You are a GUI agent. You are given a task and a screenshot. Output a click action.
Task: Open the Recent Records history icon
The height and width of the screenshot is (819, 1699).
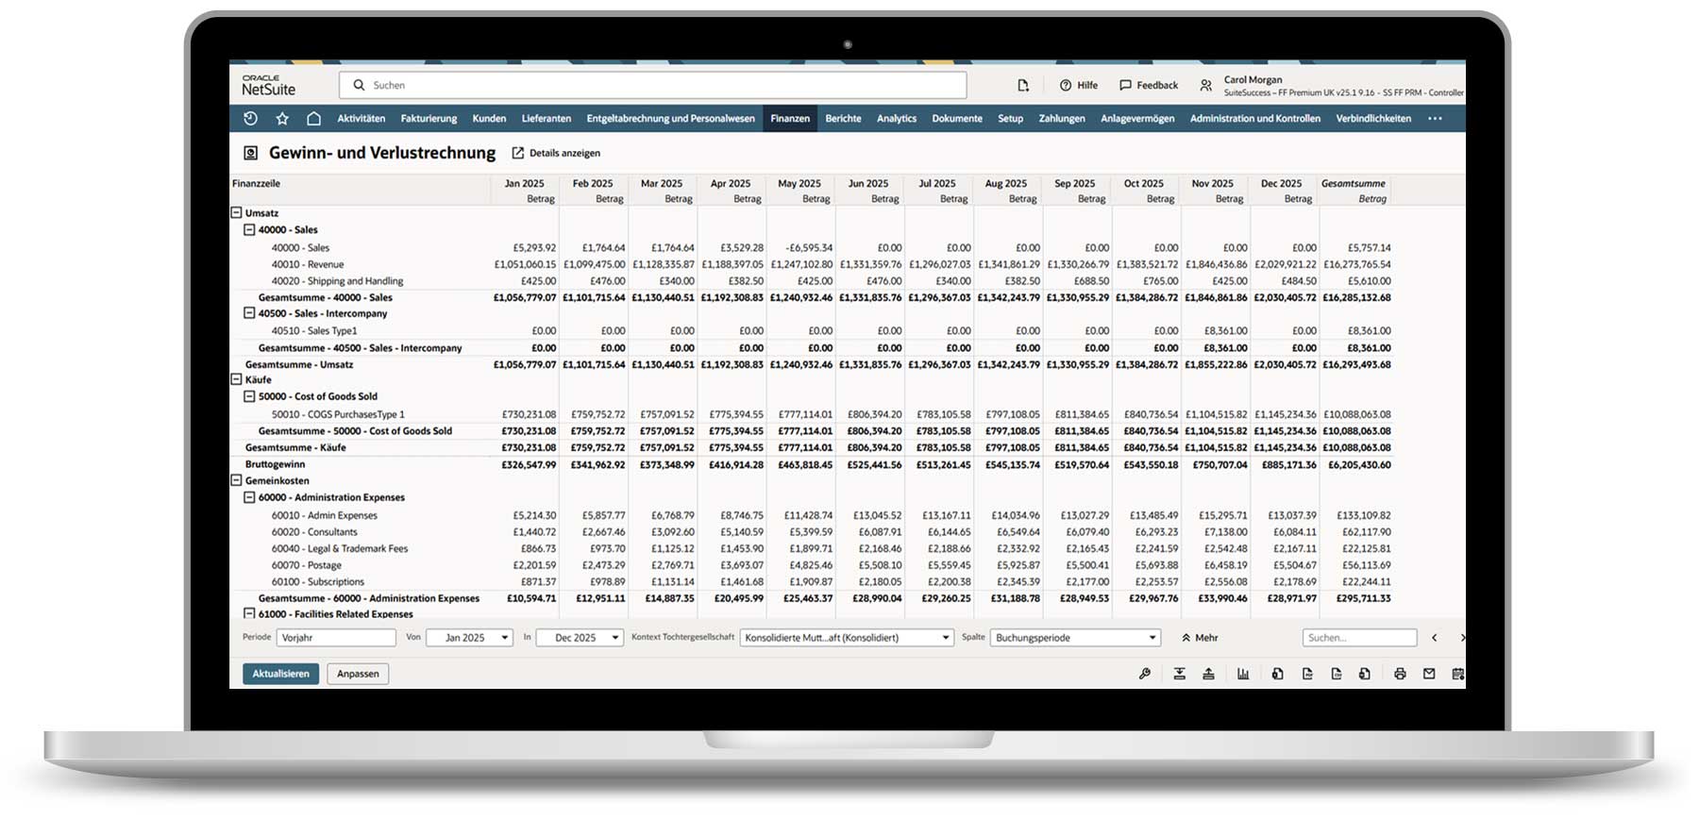pos(250,118)
